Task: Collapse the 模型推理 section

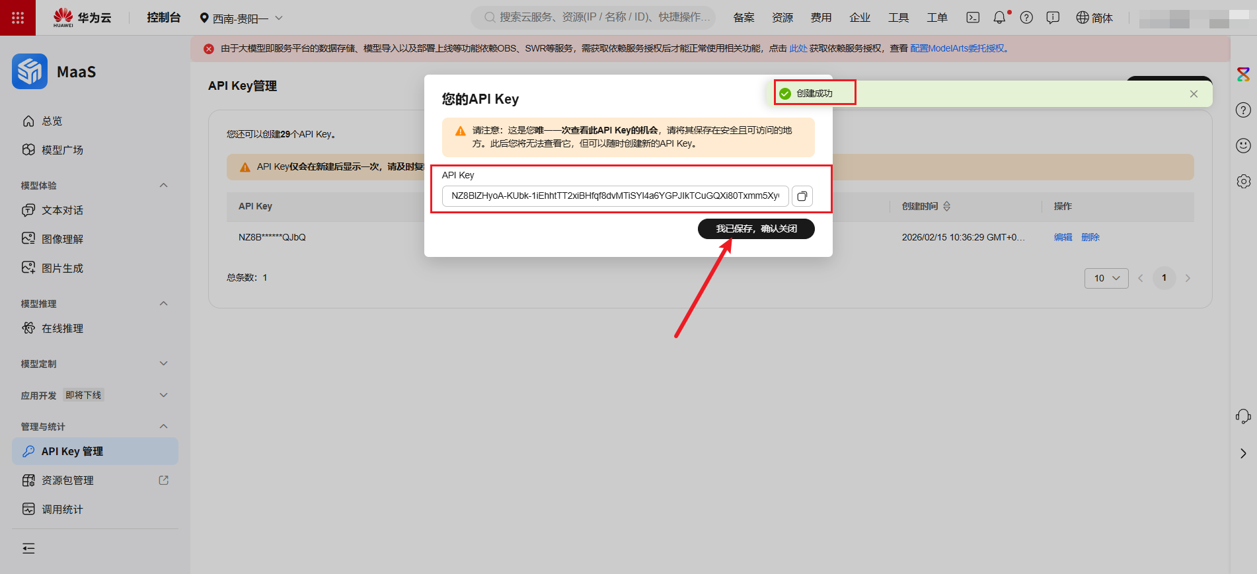Action: pos(164,304)
